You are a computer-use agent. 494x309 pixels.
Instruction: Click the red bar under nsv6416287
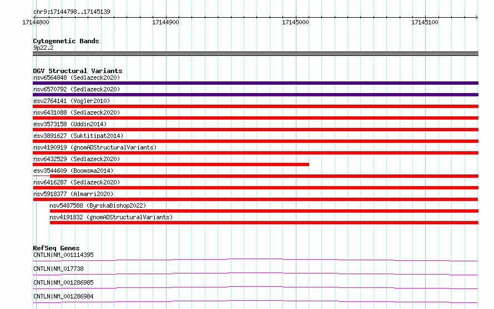255,188
